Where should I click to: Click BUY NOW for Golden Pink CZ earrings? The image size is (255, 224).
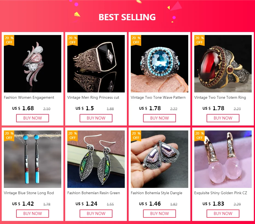[223, 213]
